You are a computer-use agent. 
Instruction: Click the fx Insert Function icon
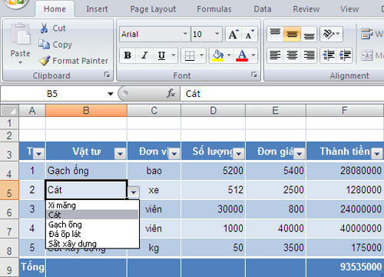coord(170,94)
